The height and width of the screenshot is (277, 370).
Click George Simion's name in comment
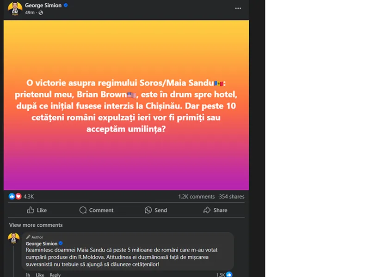coord(42,244)
